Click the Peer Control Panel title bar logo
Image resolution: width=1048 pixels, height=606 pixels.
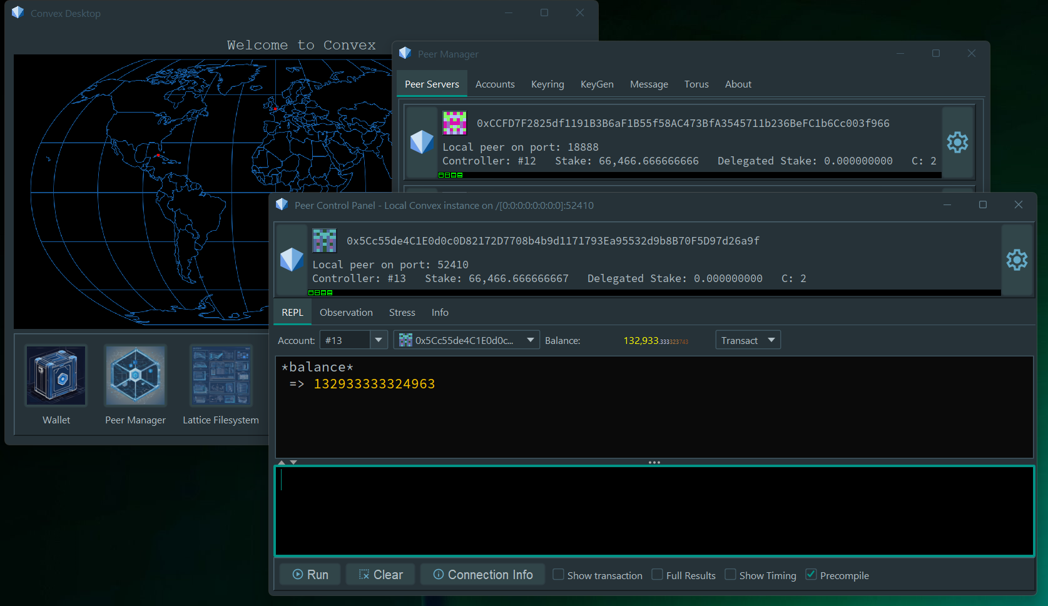click(282, 205)
